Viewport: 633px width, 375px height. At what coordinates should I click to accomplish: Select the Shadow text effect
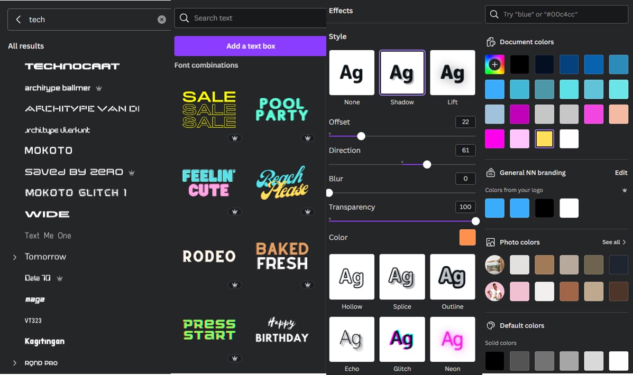click(402, 72)
